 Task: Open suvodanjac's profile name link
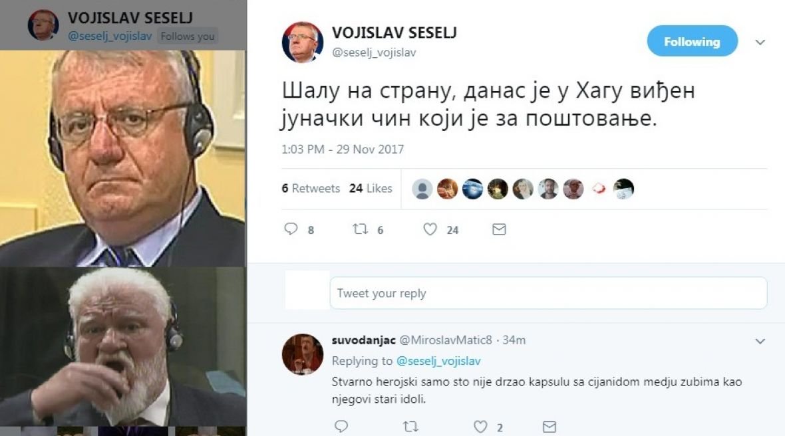pos(363,340)
